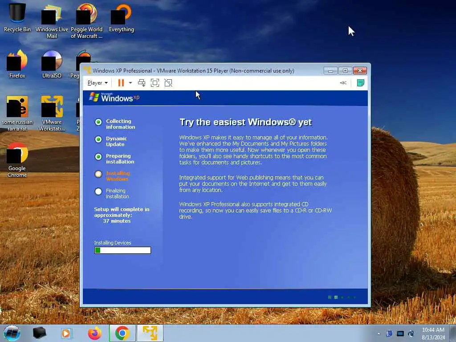Click the Collecting information step indicator
This screenshot has height=342, width=456.
click(98, 122)
